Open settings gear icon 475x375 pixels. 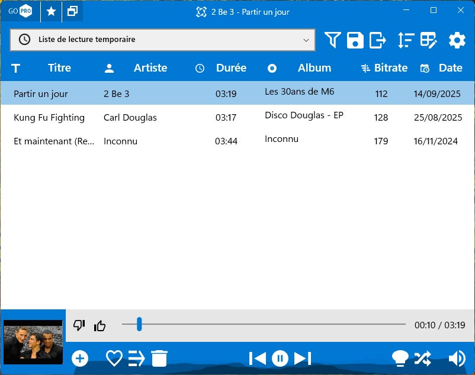(457, 40)
